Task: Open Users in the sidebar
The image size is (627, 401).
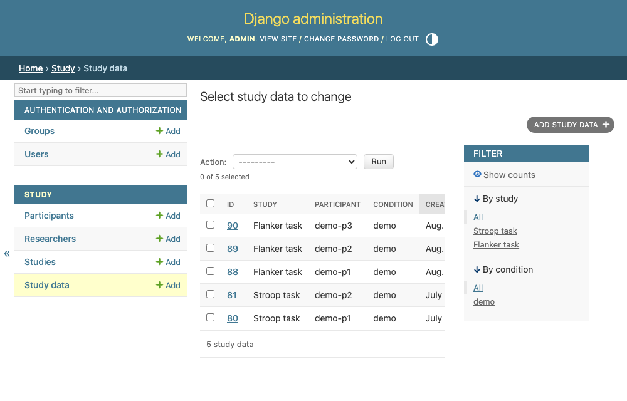Action: [x=36, y=154]
